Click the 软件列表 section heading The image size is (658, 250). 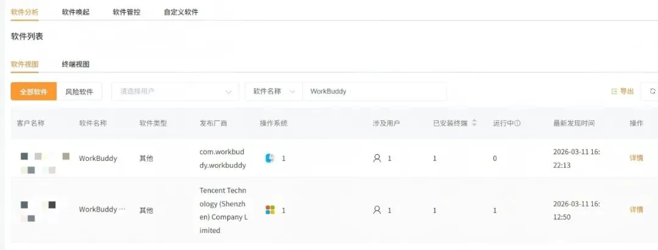[x=27, y=37]
